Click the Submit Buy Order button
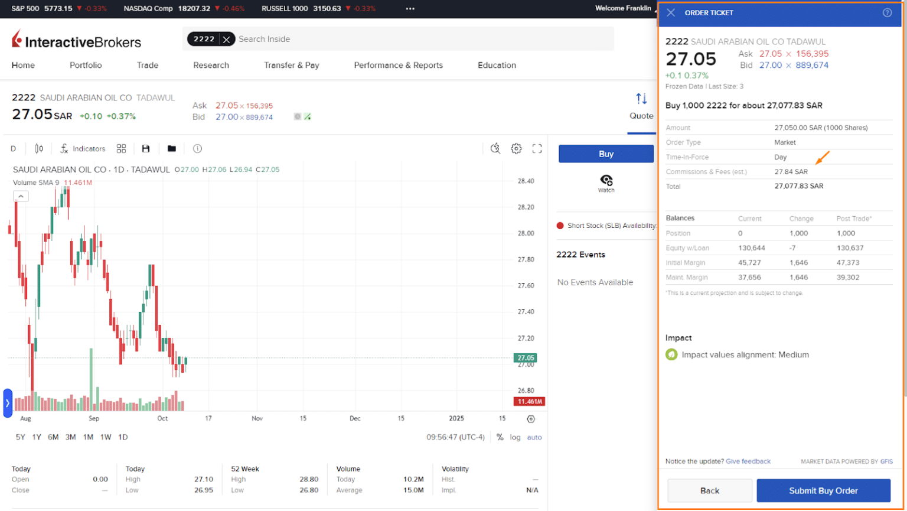The width and height of the screenshot is (907, 511). coord(823,490)
